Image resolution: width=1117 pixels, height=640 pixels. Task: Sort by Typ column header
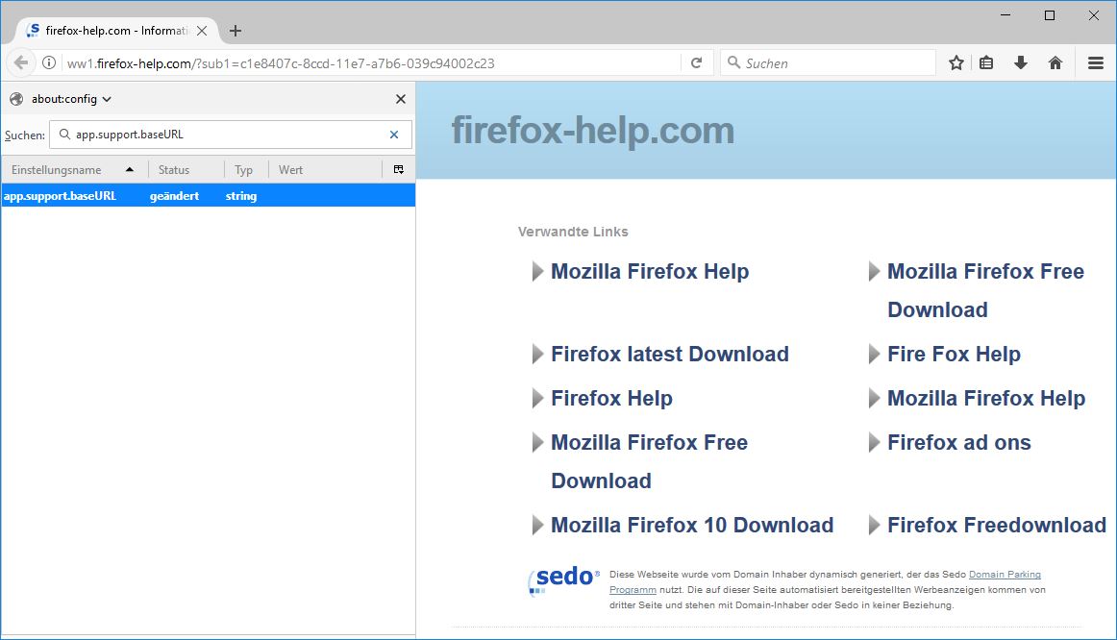pyautogui.click(x=246, y=169)
